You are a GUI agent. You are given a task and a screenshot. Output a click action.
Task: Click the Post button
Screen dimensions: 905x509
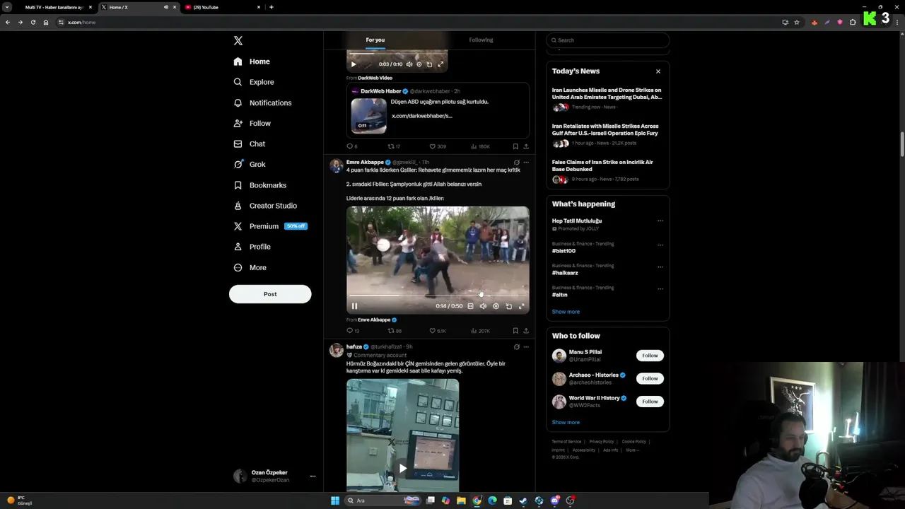[270, 294]
